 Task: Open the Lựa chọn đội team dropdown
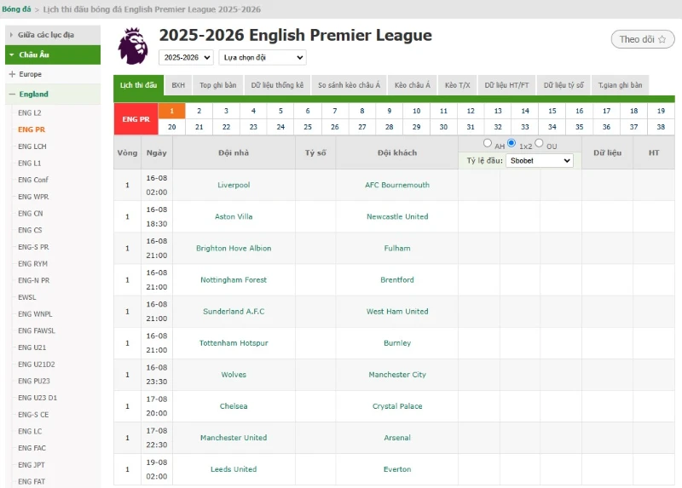263,57
